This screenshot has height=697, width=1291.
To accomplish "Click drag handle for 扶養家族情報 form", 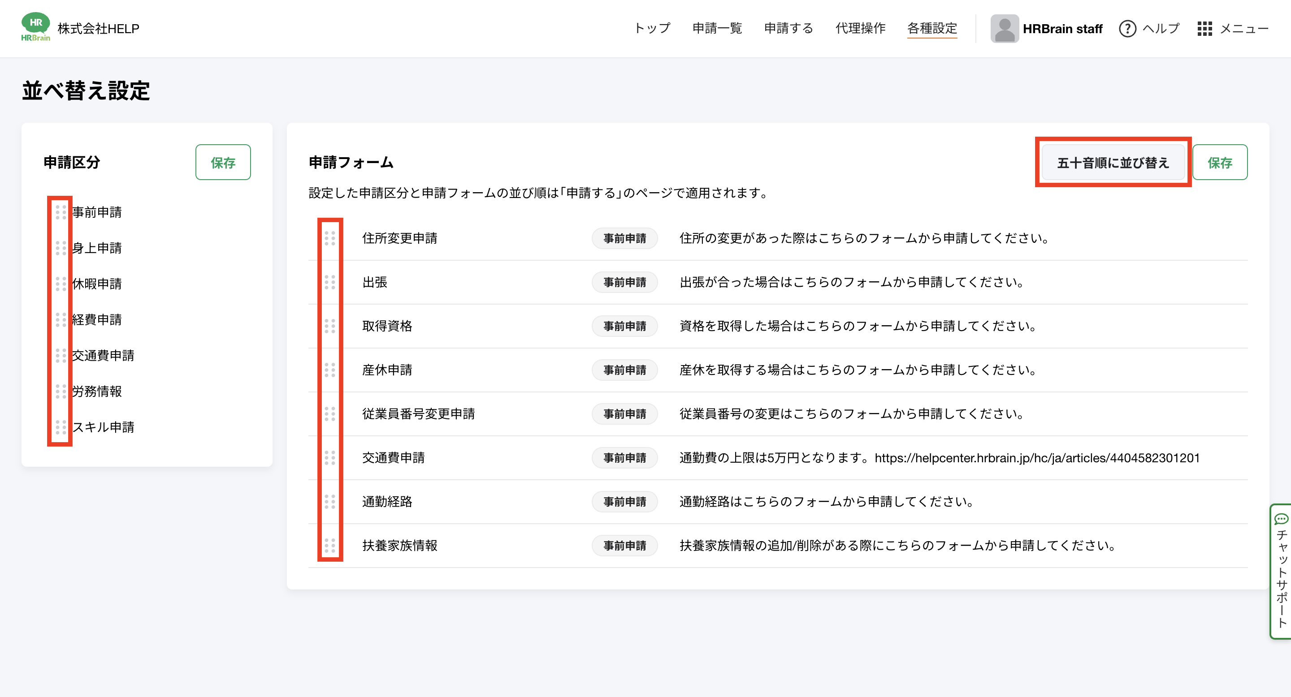I will tap(330, 545).
